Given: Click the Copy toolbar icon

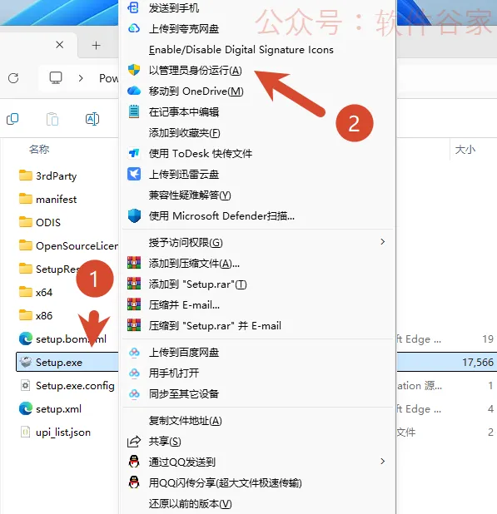Looking at the screenshot, I should 12,119.
